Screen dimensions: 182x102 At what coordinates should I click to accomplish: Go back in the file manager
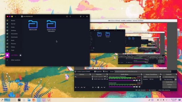(16, 16)
